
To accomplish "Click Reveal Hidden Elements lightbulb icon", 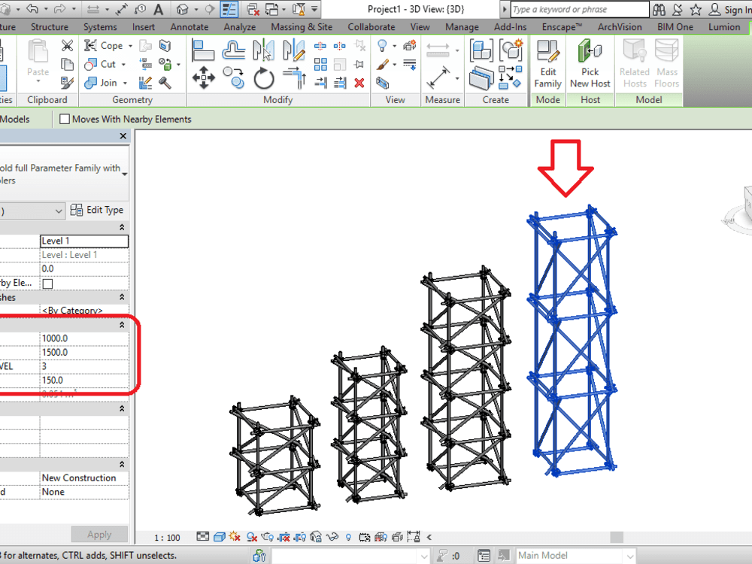I will coord(349,537).
